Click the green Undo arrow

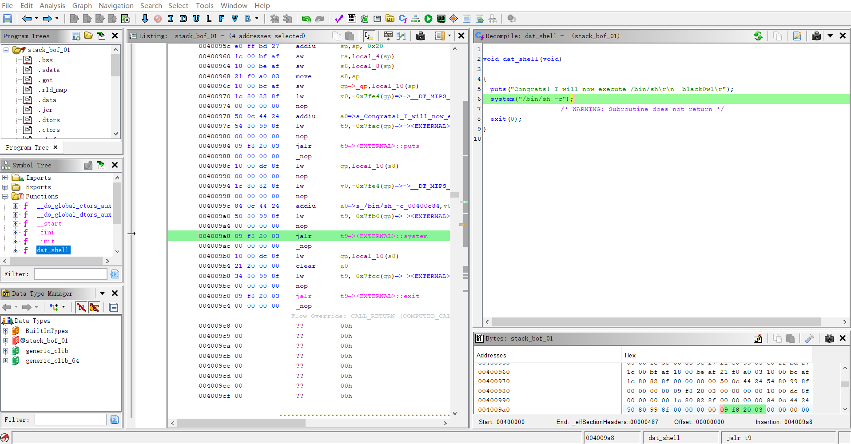pos(306,19)
